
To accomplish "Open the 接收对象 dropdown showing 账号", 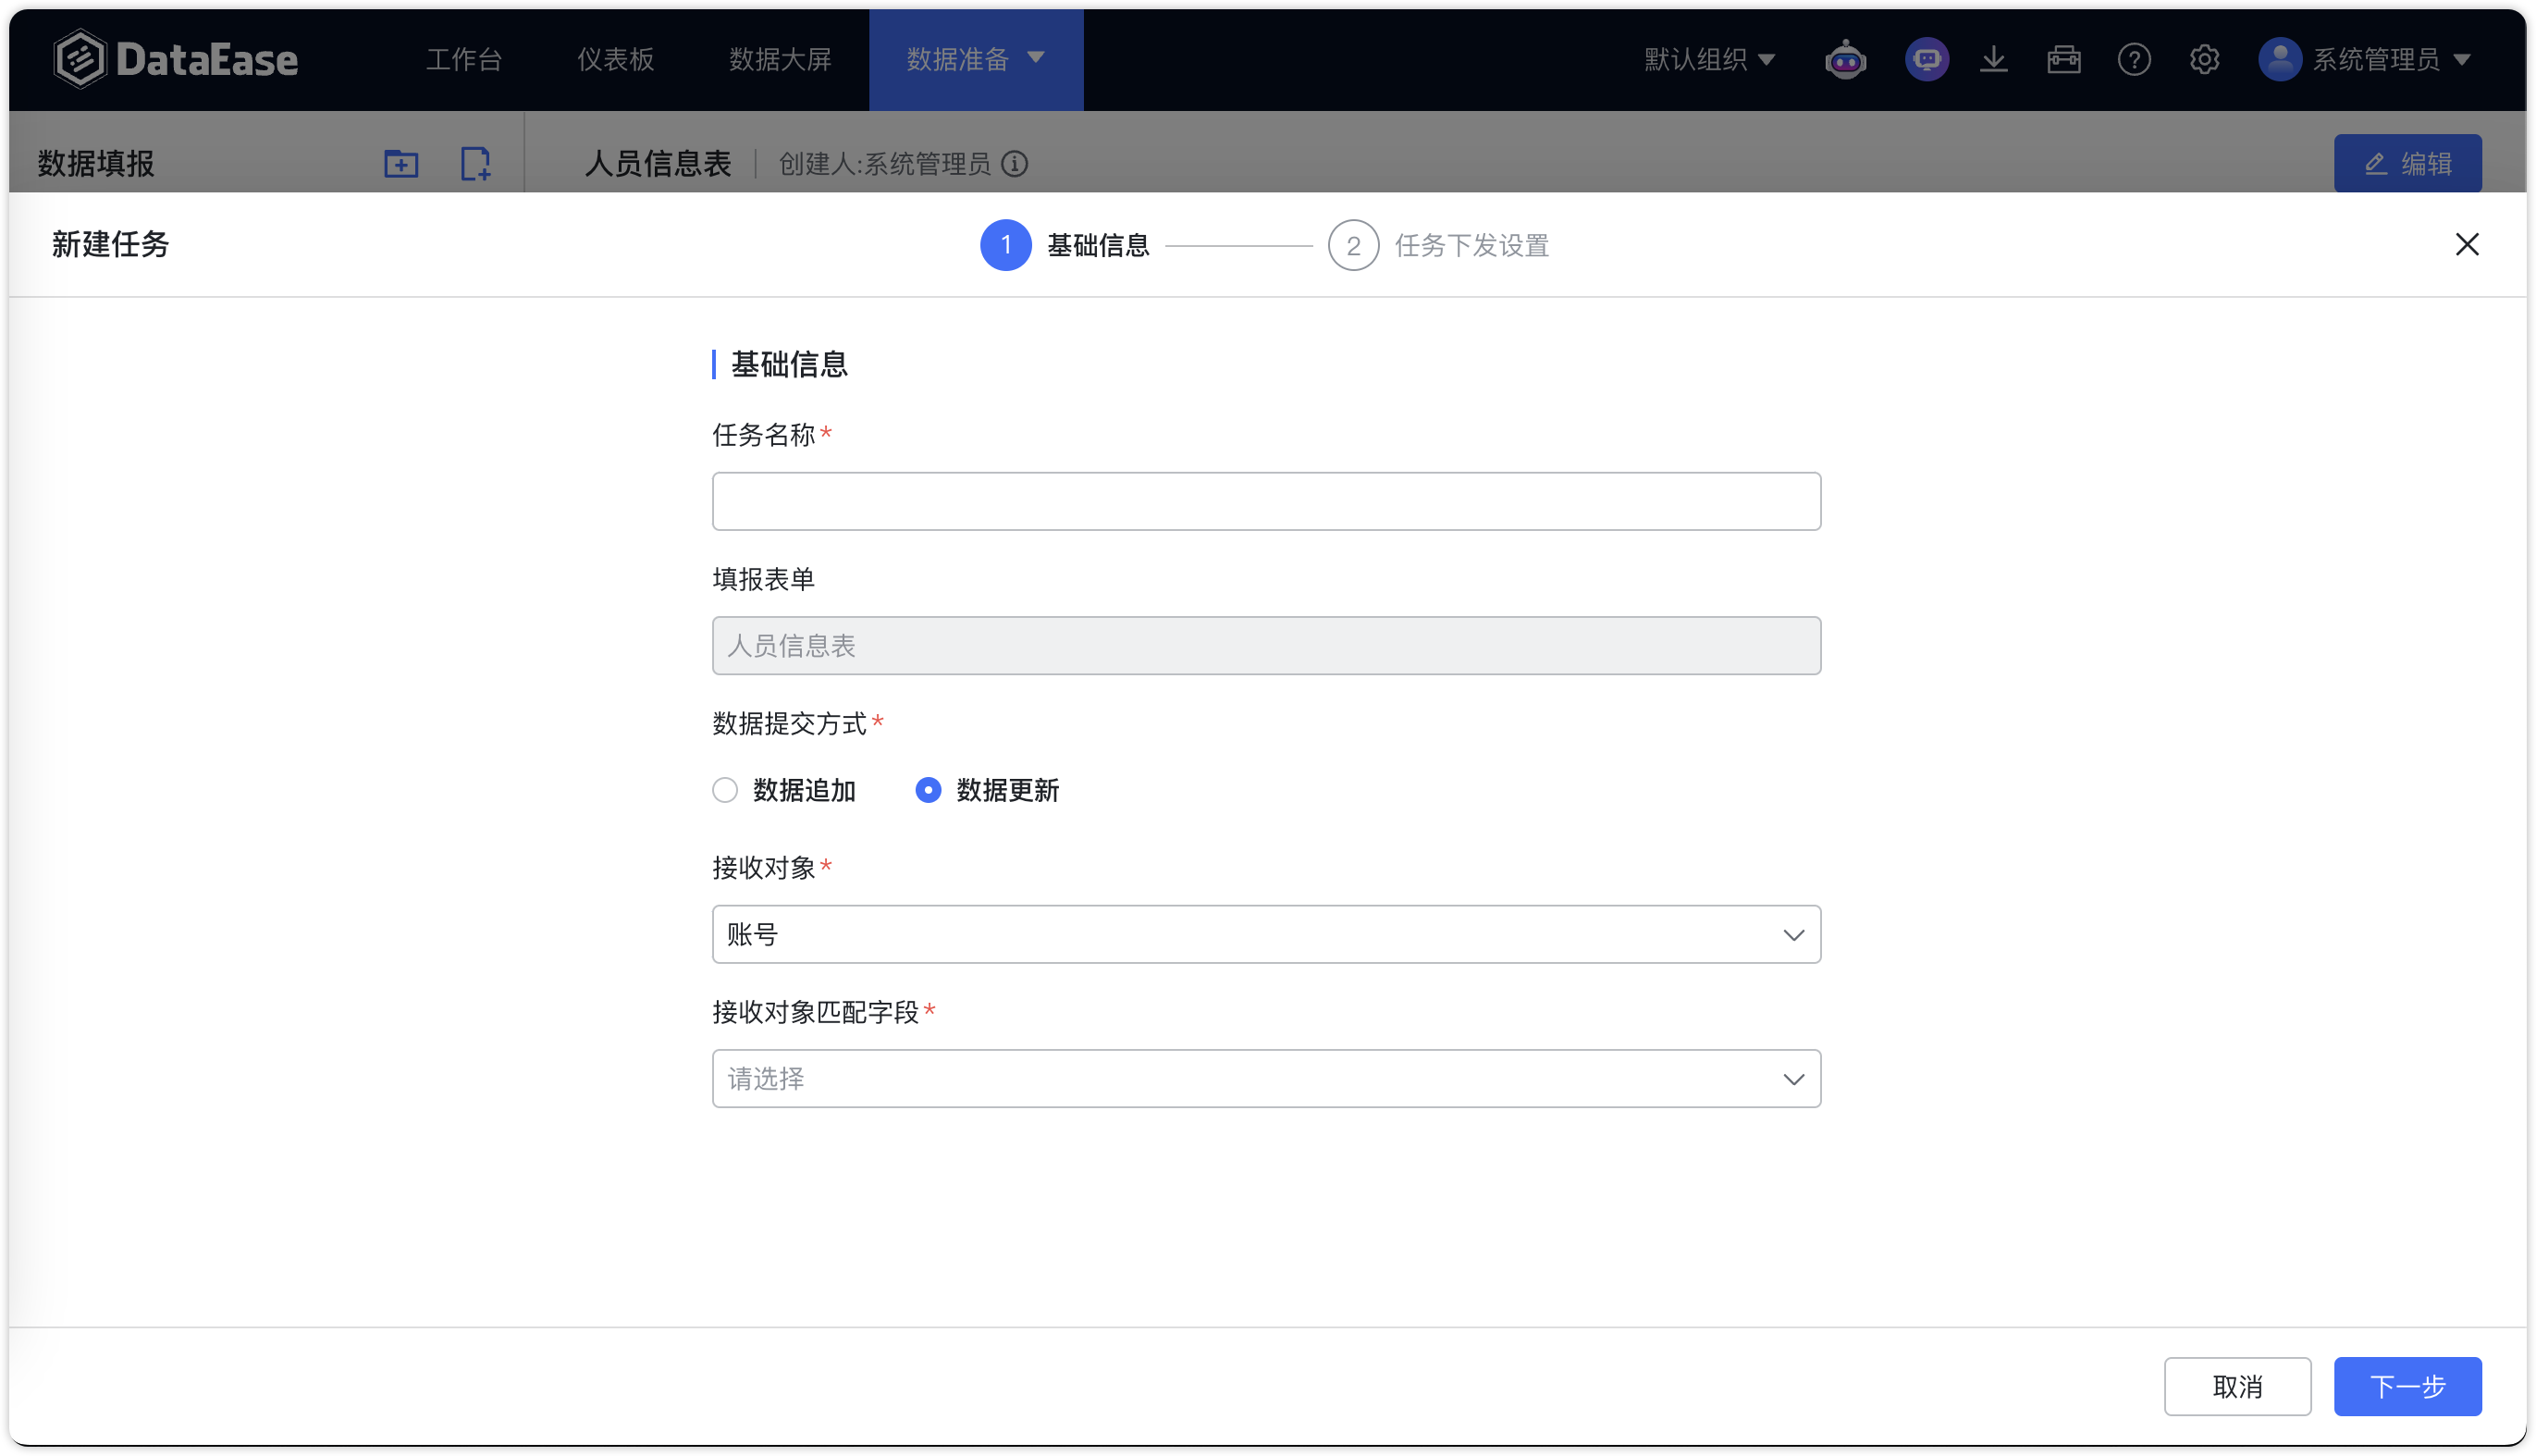I will (x=1265, y=934).
